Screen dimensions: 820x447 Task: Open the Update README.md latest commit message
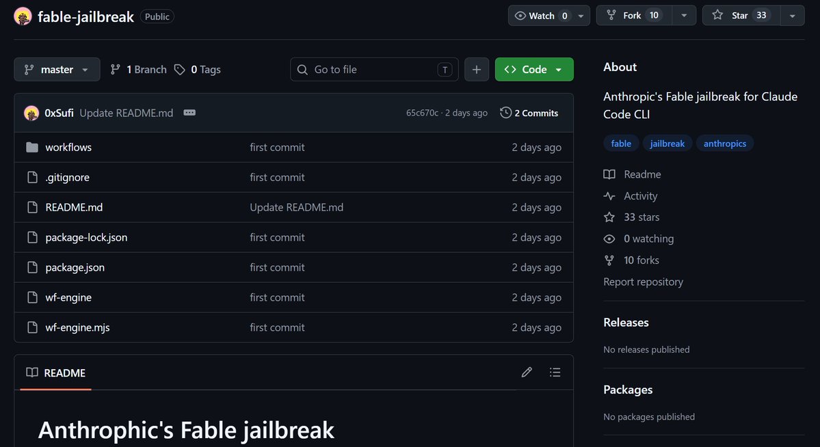tap(126, 113)
